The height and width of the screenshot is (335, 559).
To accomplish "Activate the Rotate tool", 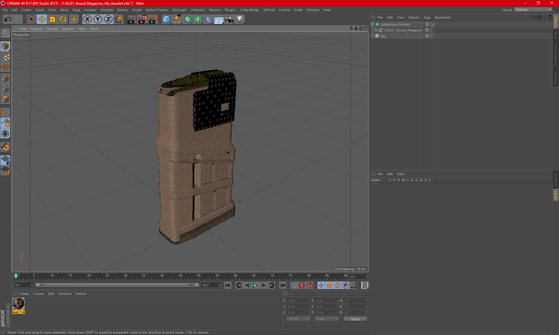I will coord(63,19).
